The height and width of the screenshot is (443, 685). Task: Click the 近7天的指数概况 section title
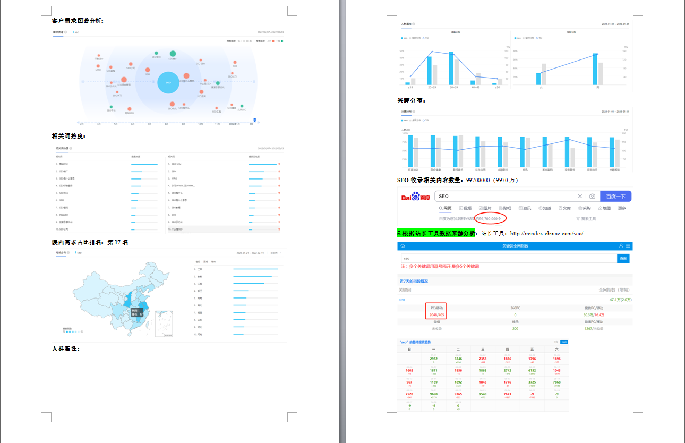click(414, 281)
